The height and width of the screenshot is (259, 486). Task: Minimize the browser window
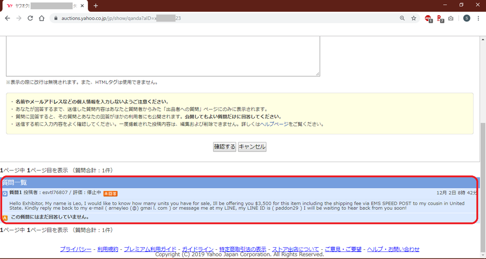(445, 5)
